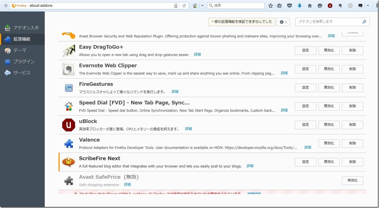The image size is (379, 208).
Task: Open the サービス category
Action: coord(23,73)
